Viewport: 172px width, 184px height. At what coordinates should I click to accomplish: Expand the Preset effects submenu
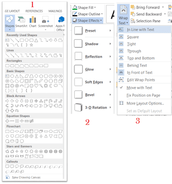click(93, 31)
